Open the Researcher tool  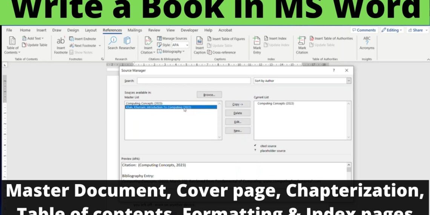tap(127, 43)
